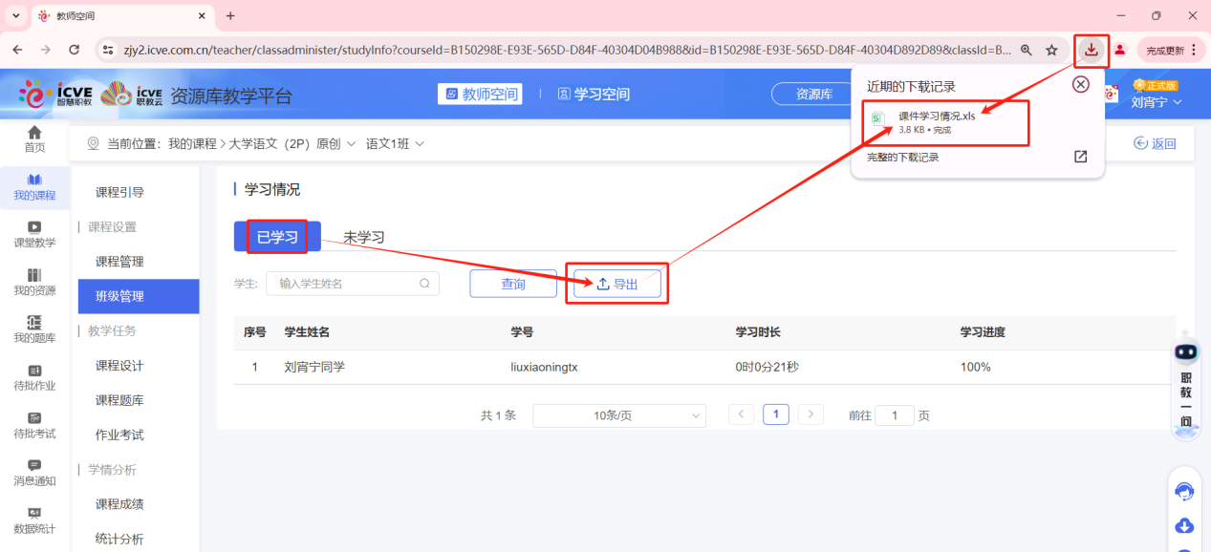Screen dimensions: 1211x552
Task: Select 课程管理 in the left menu
Action: [x=119, y=262]
